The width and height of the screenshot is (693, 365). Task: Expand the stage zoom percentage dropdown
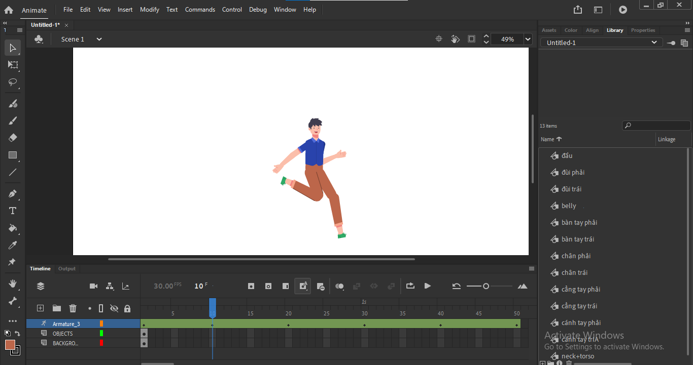(x=528, y=39)
